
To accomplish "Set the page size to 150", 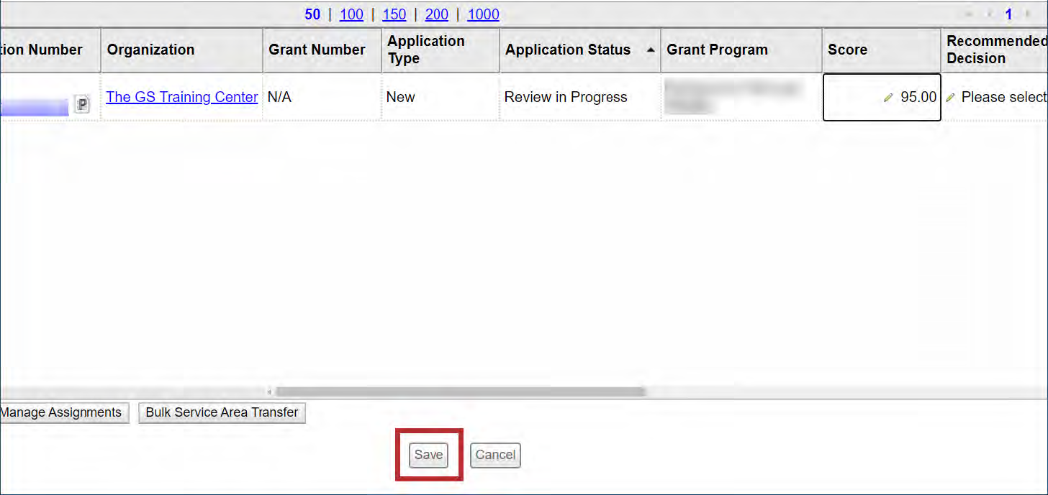I will coord(394,14).
